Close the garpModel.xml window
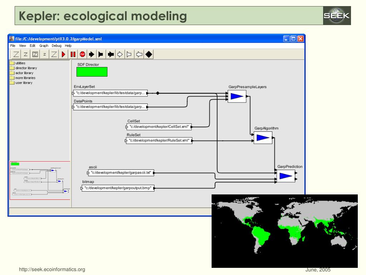This screenshot has height=275, width=366. pyautogui.click(x=301, y=39)
